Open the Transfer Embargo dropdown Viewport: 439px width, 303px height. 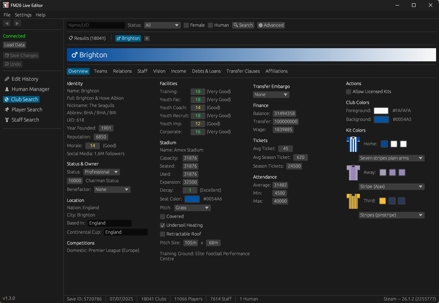pos(271,94)
